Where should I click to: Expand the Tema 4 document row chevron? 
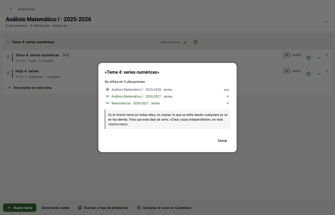pos(327,55)
